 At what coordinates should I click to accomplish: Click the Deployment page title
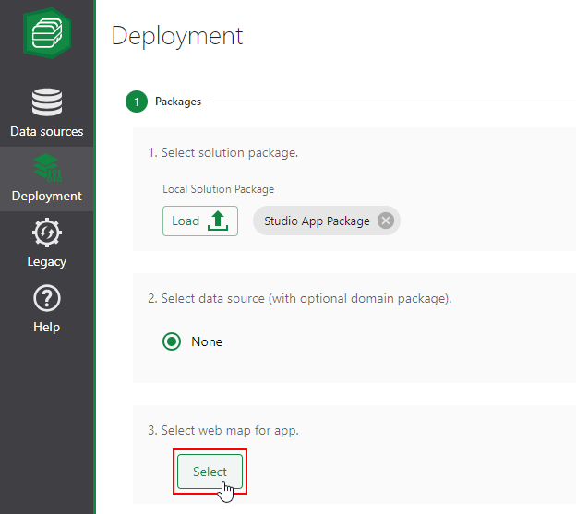[x=177, y=35]
